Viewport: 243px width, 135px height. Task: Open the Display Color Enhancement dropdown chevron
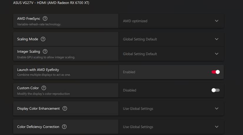(216, 108)
